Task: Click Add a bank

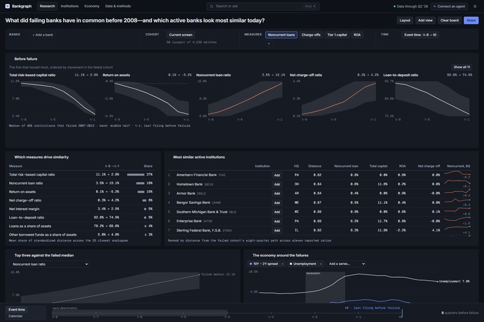Action: [43, 35]
